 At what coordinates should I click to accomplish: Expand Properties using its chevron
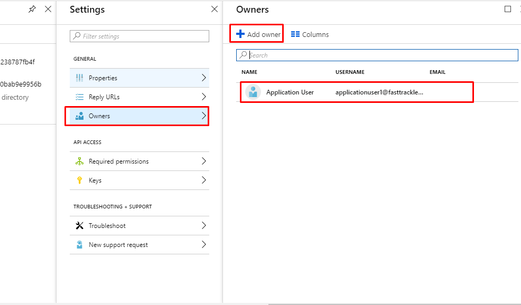pos(203,78)
